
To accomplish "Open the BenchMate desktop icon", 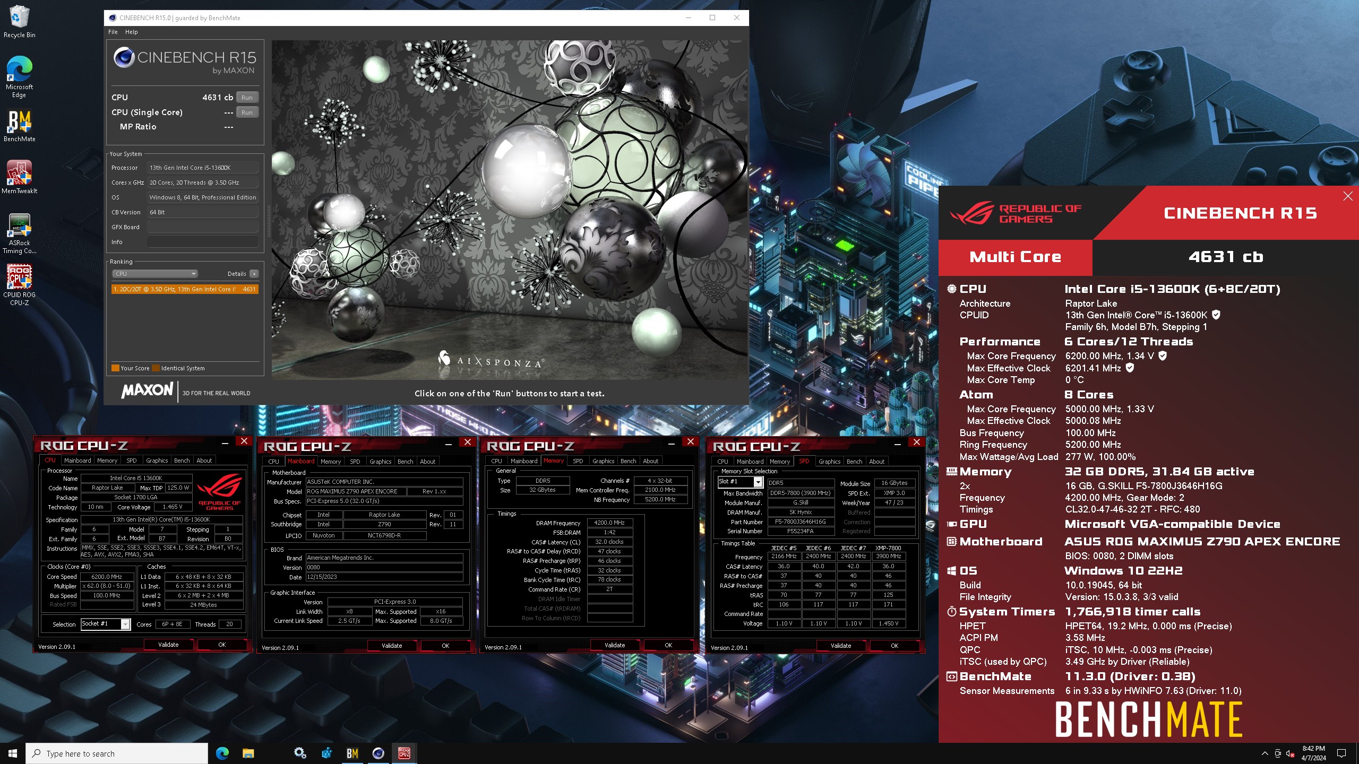I will [x=19, y=126].
